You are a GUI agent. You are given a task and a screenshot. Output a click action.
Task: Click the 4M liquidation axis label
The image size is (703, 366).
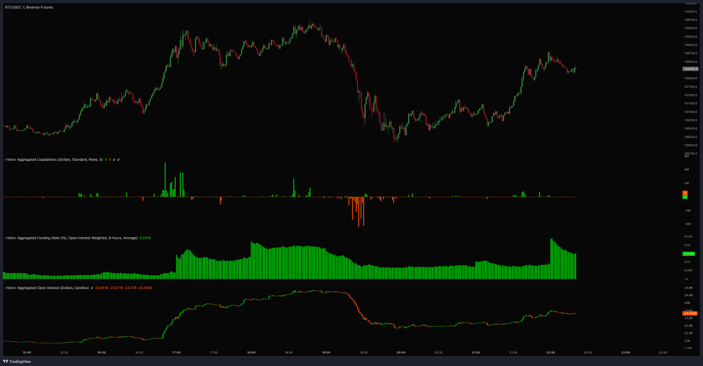(686, 170)
